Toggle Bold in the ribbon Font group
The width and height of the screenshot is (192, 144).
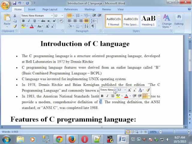point(23,21)
